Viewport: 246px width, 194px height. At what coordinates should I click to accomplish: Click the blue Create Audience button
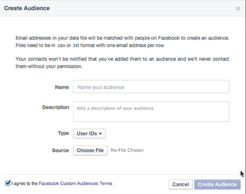[x=217, y=184]
